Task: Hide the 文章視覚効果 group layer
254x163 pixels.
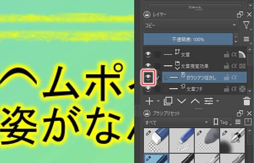Action: [148, 66]
